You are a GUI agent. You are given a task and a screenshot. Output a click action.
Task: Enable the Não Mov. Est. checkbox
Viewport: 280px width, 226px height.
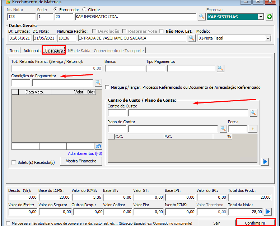pyautogui.click(x=162, y=31)
